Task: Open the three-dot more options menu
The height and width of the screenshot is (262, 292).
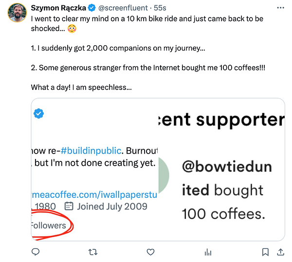Action: click(280, 8)
